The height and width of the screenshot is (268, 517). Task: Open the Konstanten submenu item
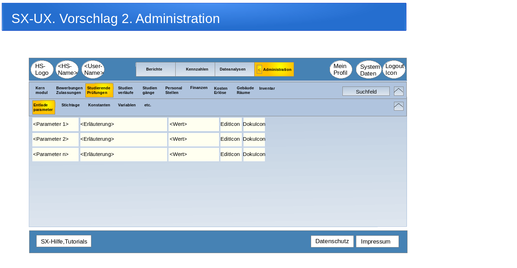(99, 105)
